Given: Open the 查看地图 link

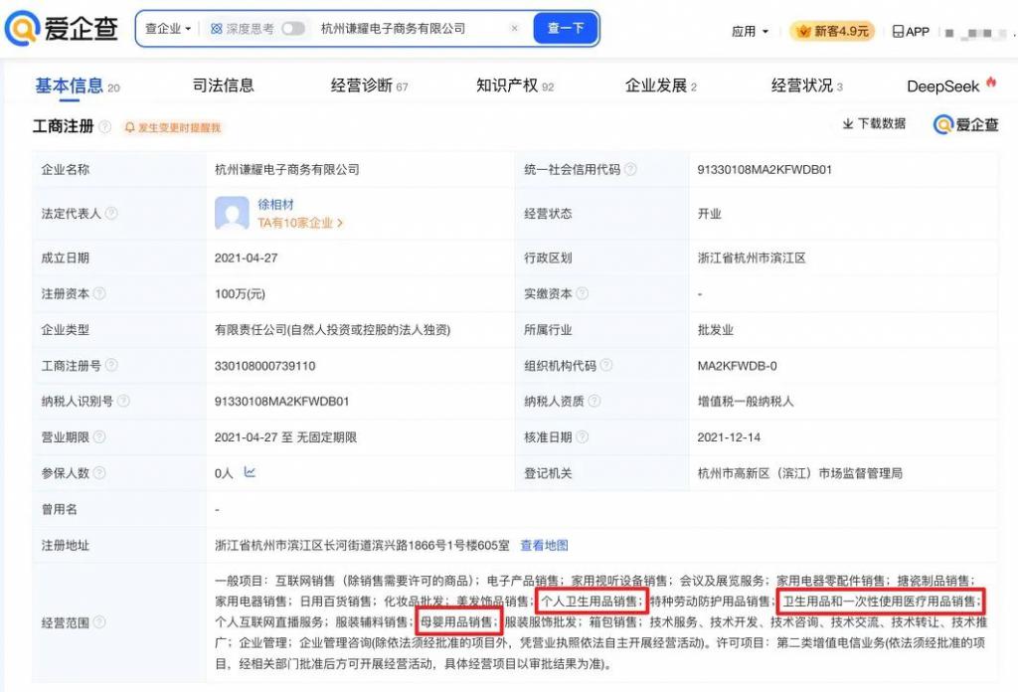Looking at the screenshot, I should point(544,545).
